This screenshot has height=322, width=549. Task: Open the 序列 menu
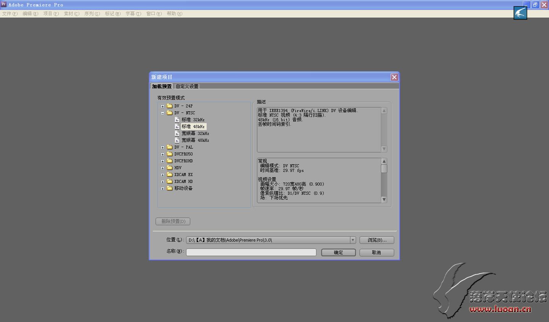92,14
